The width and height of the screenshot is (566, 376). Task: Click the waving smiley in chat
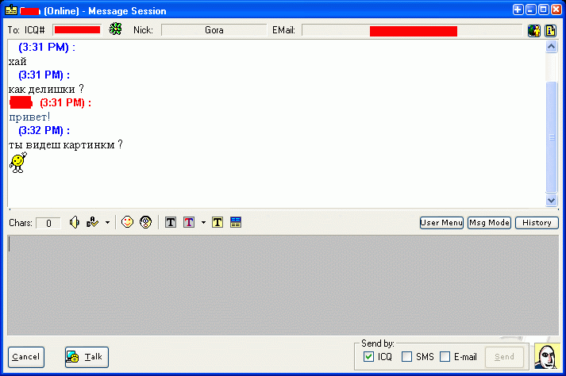[x=18, y=163]
